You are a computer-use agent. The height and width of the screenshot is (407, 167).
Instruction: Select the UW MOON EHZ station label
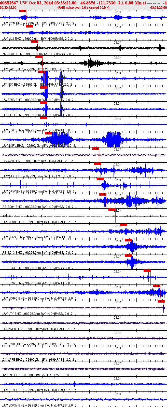coord(39,405)
